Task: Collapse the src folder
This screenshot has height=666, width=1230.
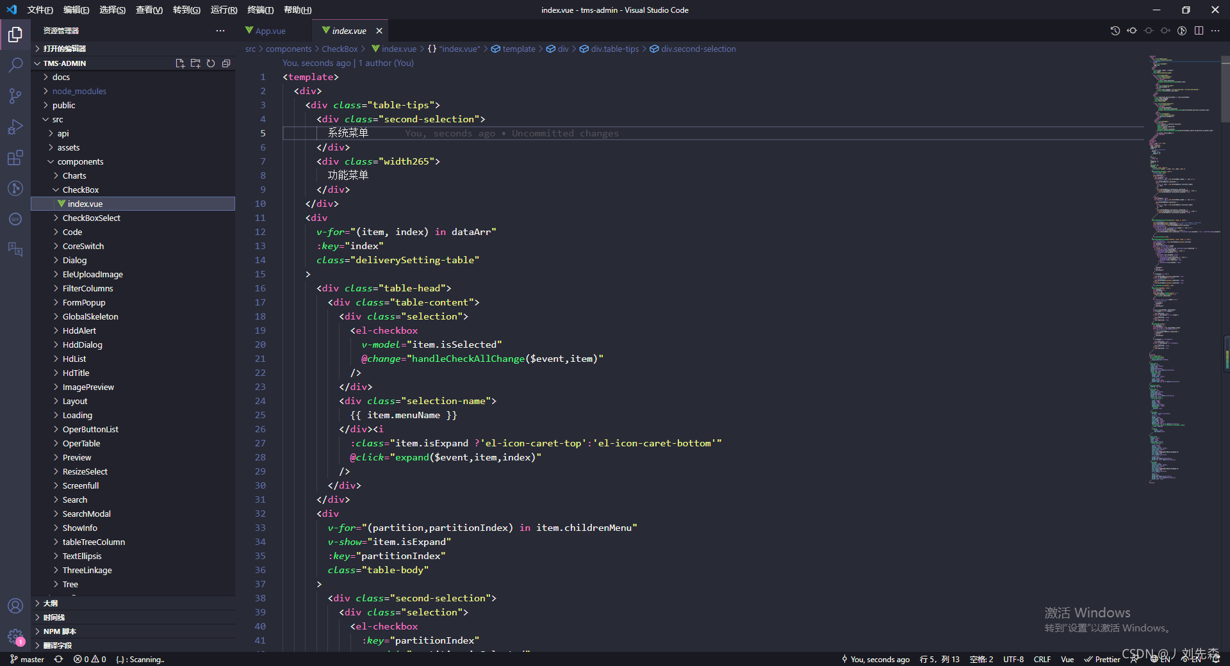Action: tap(133, 119)
